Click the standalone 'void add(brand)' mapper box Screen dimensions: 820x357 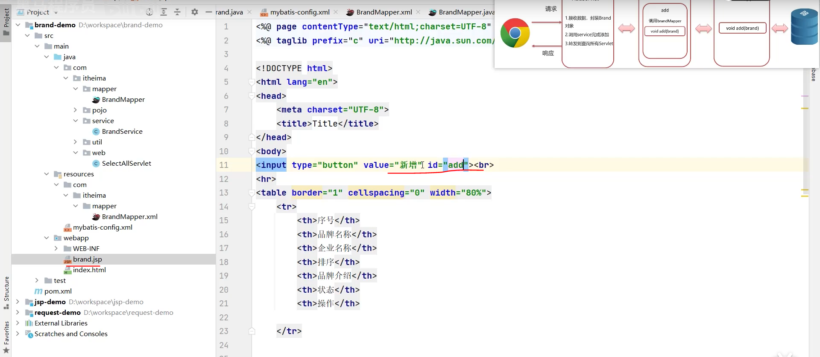tap(742, 28)
